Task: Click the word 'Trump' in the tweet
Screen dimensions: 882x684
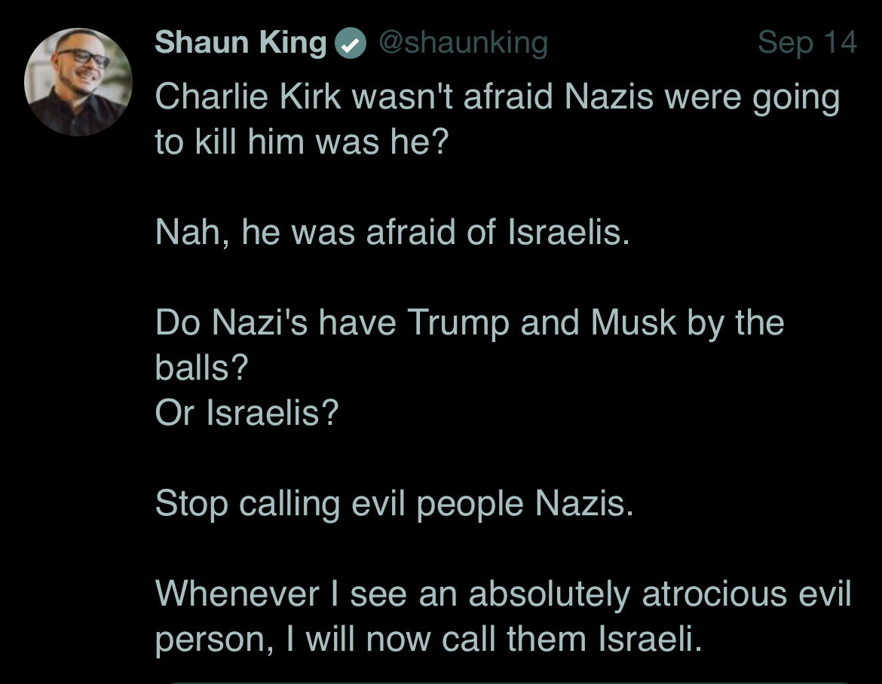Action: pos(458,324)
